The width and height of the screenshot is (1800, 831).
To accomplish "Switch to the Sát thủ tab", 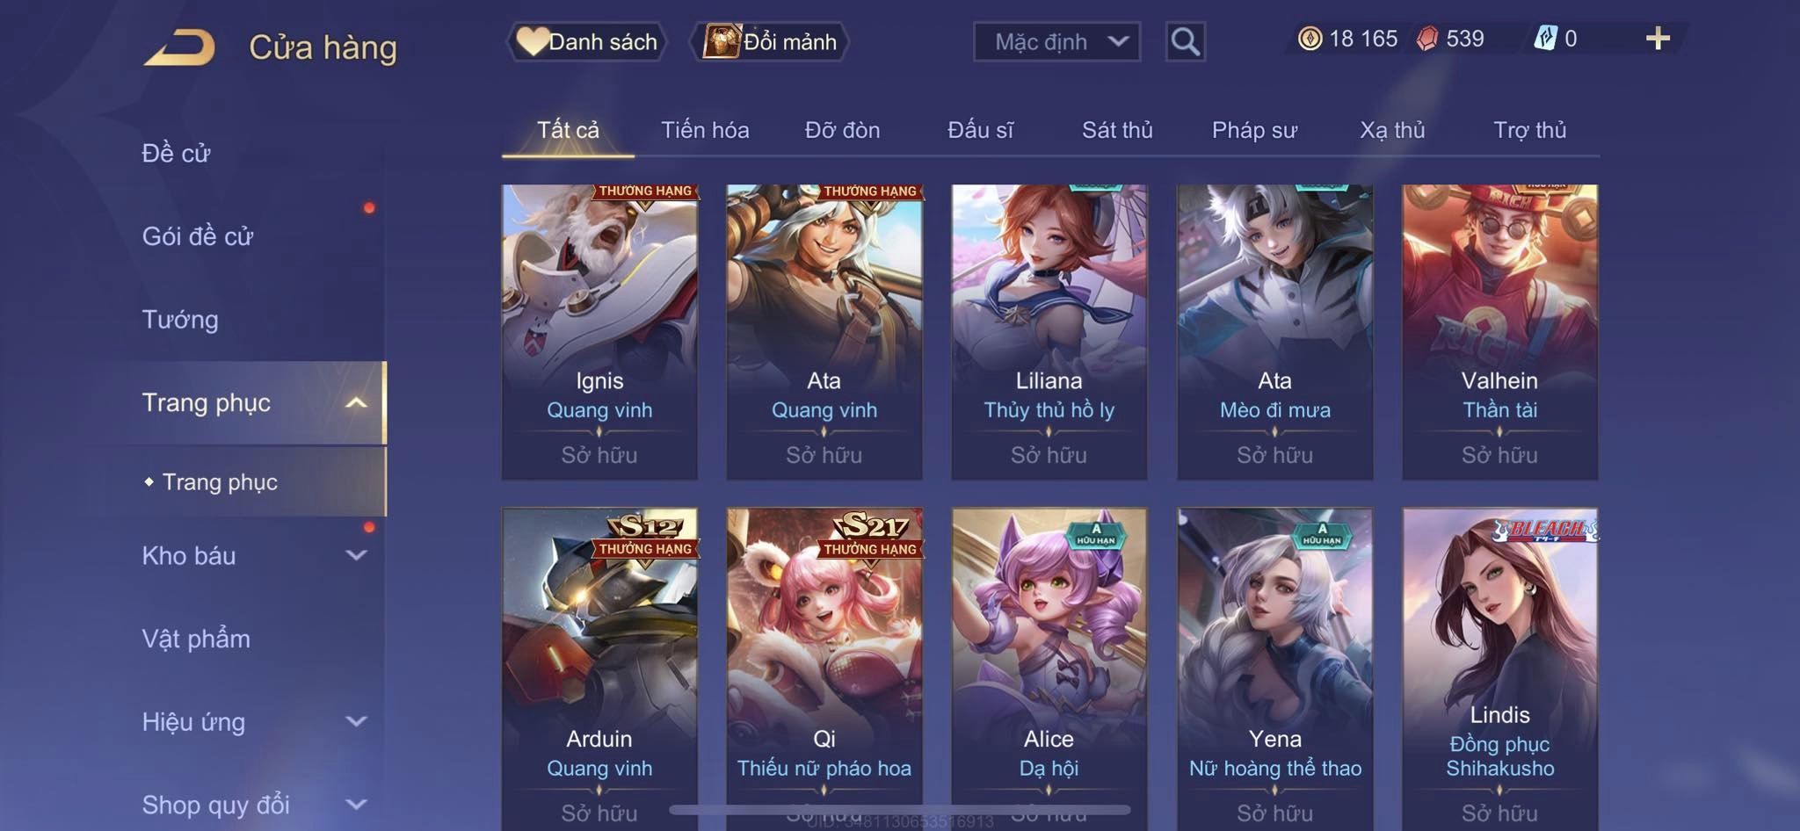I will [1117, 130].
